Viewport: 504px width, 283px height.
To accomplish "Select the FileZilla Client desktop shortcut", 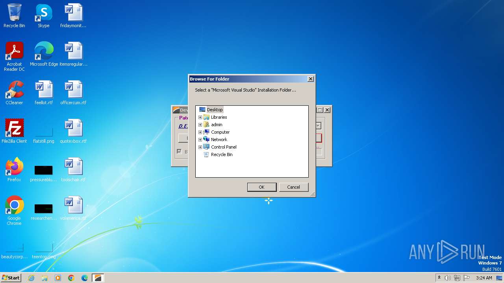I will (x=14, y=131).
